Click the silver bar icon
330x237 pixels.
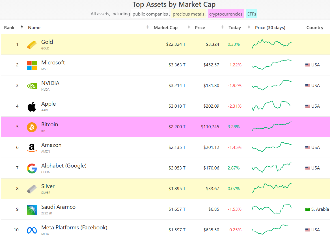coord(32,189)
